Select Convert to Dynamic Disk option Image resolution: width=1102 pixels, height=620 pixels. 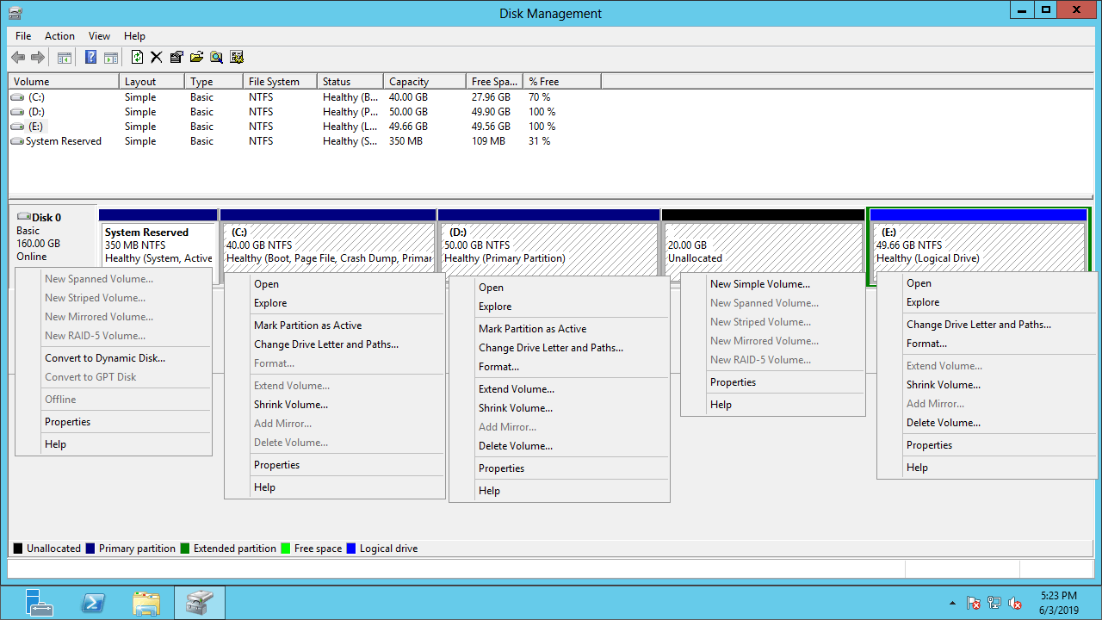(105, 358)
